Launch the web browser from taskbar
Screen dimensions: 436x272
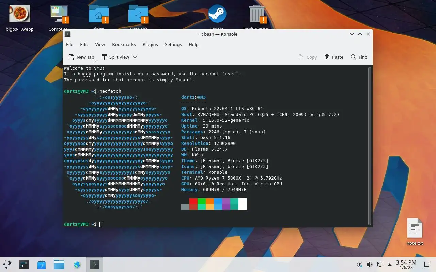(77, 265)
